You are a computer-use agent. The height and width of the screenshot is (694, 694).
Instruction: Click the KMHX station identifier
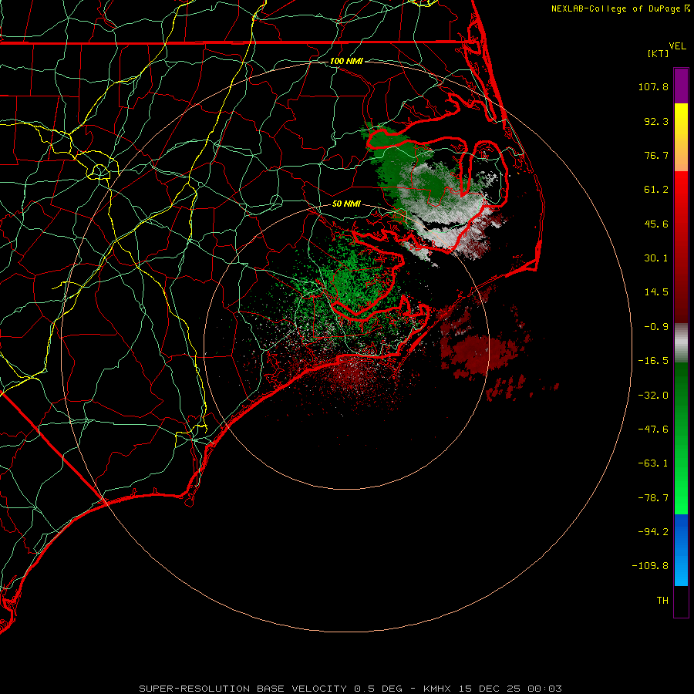point(437,689)
